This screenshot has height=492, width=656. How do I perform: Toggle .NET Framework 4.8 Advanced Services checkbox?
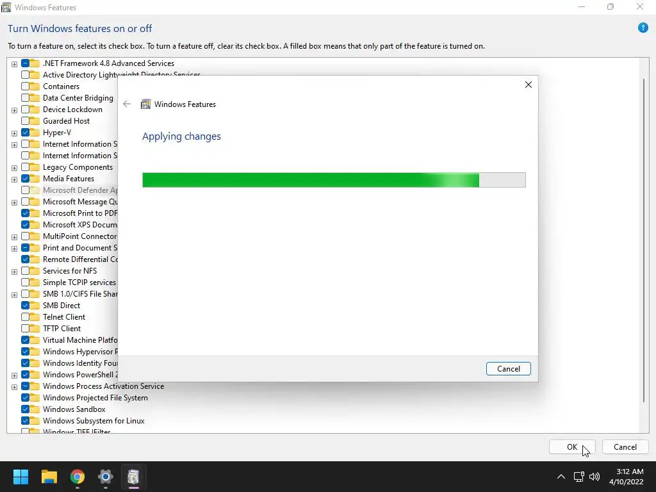click(x=25, y=63)
